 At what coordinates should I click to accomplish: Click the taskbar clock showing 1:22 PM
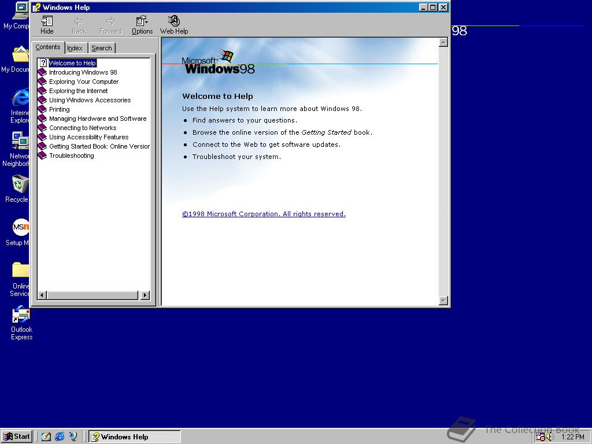pos(573,437)
